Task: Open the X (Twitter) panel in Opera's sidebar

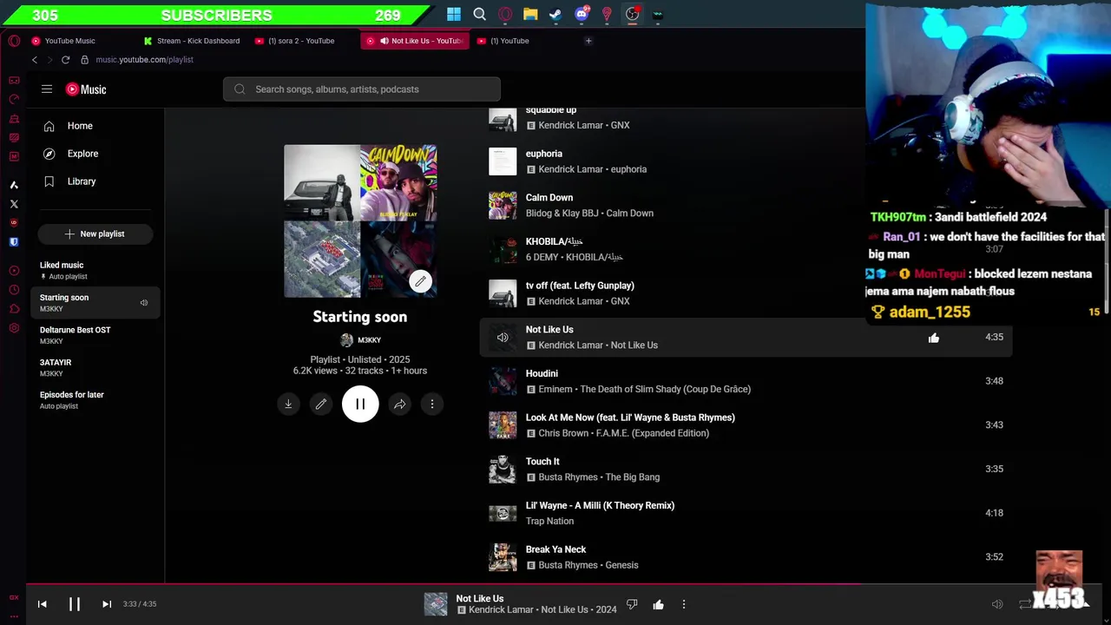Action: (14, 204)
